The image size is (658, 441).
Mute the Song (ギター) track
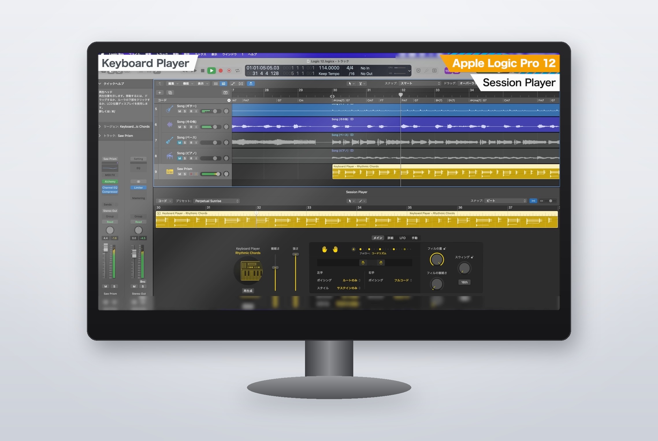tap(180, 111)
